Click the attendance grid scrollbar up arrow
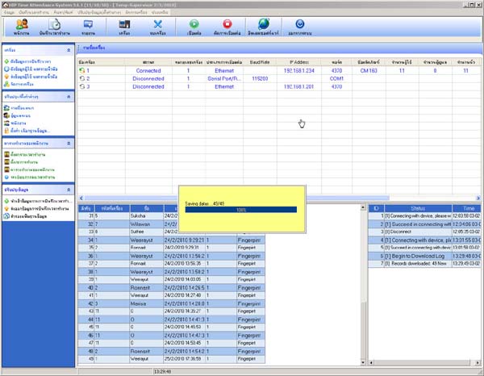This screenshot has height=376, width=484. [363, 207]
